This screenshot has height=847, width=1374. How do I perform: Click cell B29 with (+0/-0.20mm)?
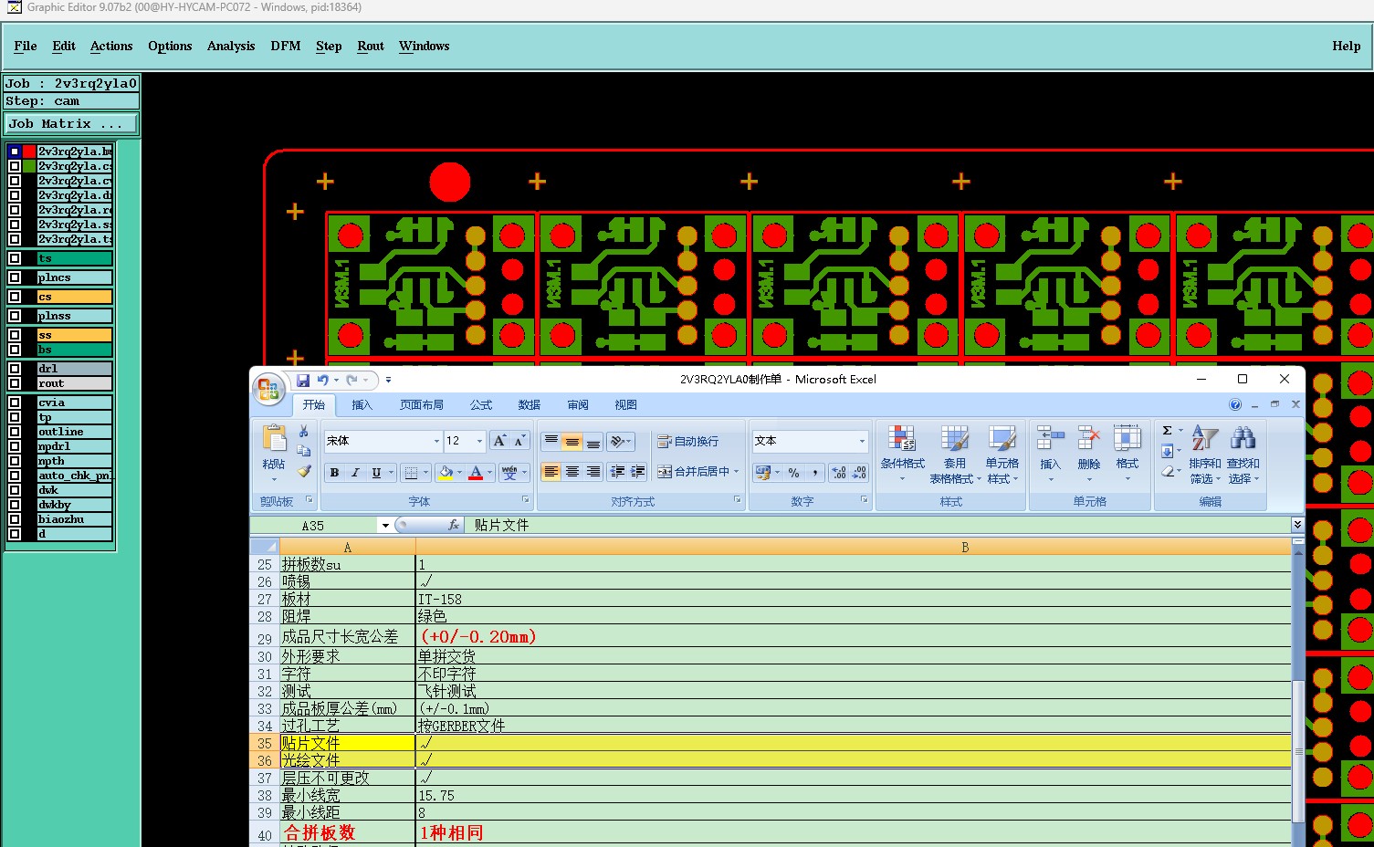tap(854, 636)
